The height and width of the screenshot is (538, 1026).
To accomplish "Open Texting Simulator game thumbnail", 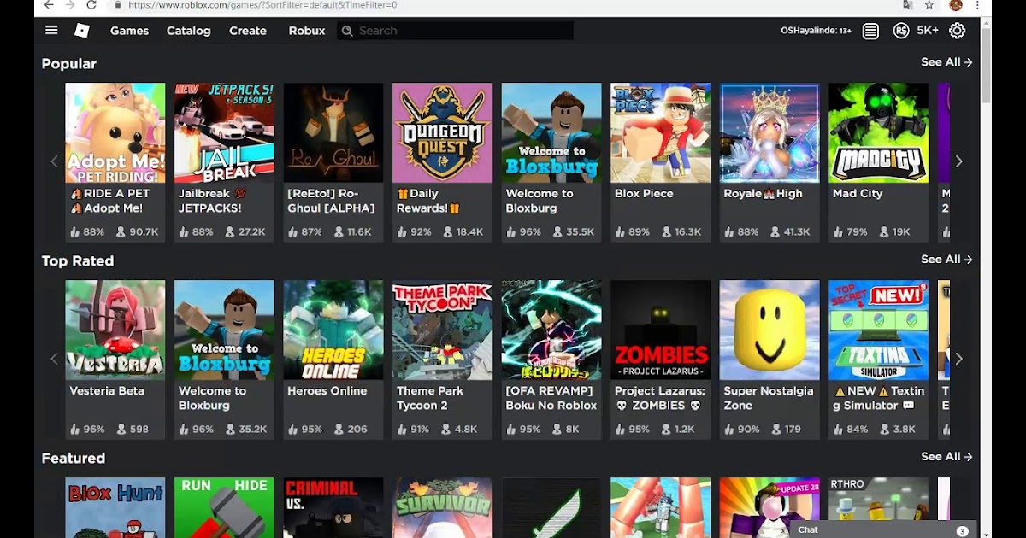I will 879,330.
